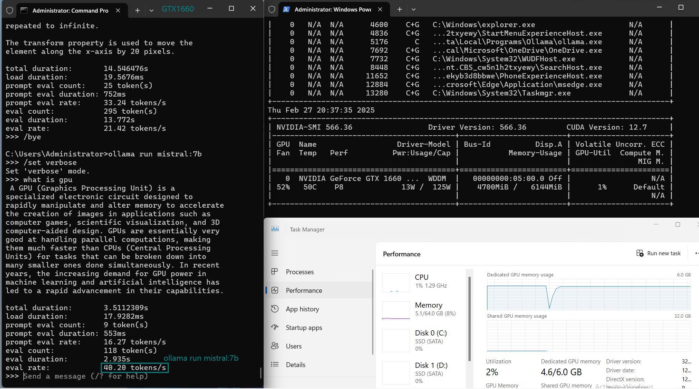
Task: Click the ollama message input prompt line
Action: tap(86, 376)
